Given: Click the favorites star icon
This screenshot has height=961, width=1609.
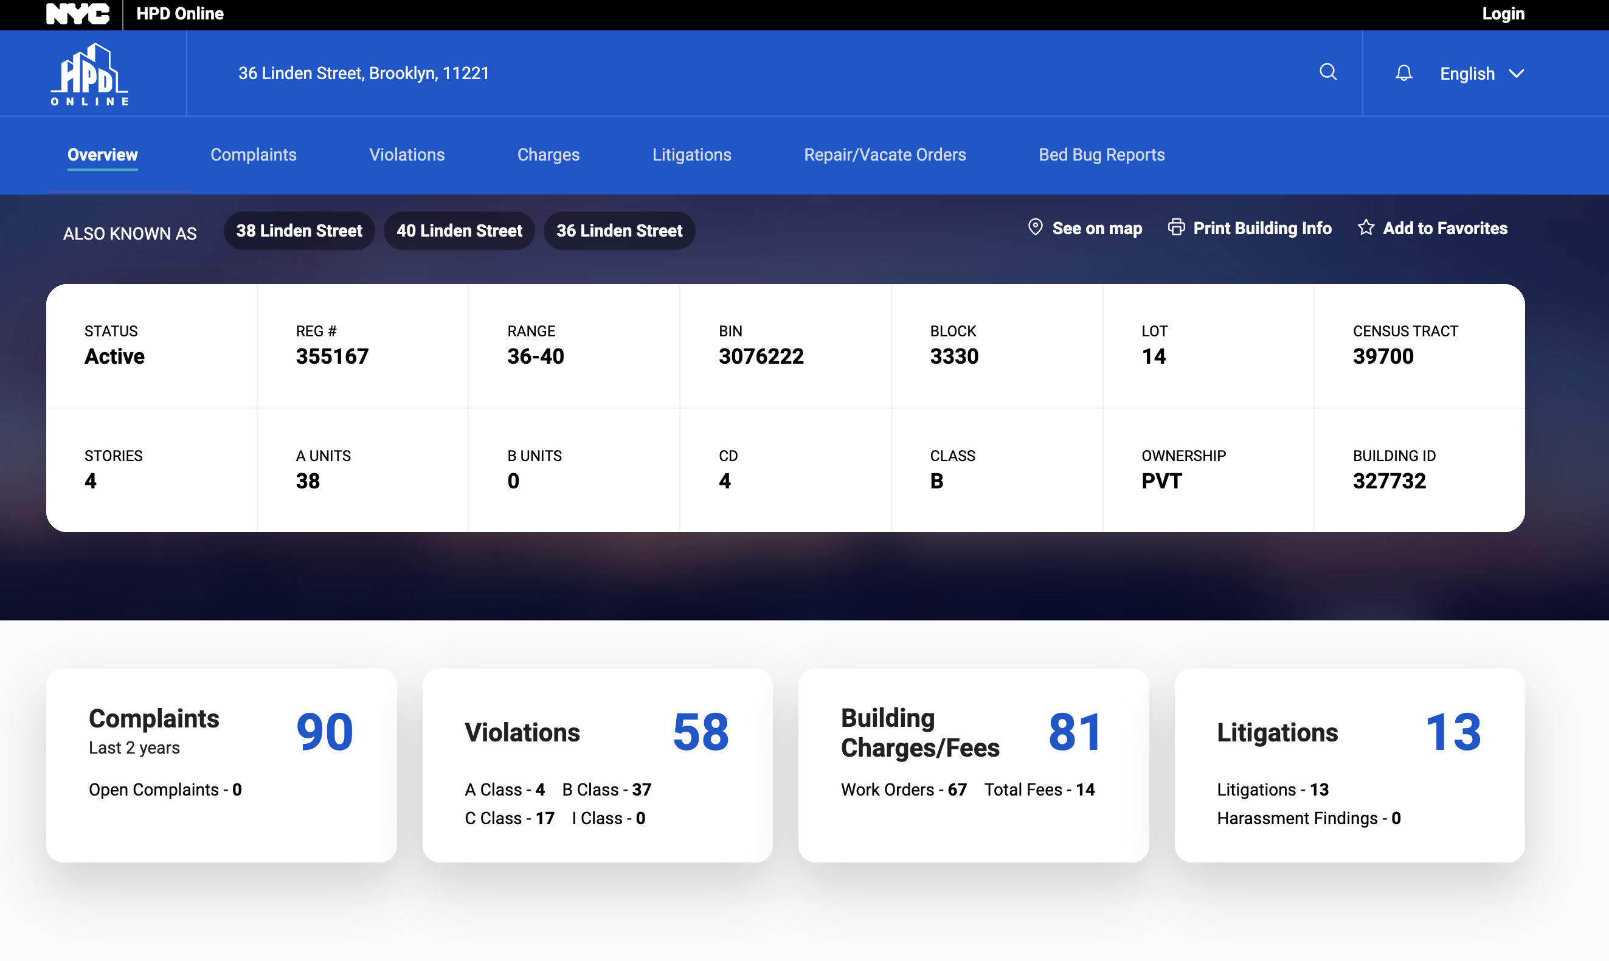Looking at the screenshot, I should [x=1366, y=227].
